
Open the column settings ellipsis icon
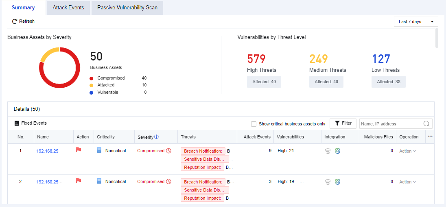pyautogui.click(x=430, y=136)
